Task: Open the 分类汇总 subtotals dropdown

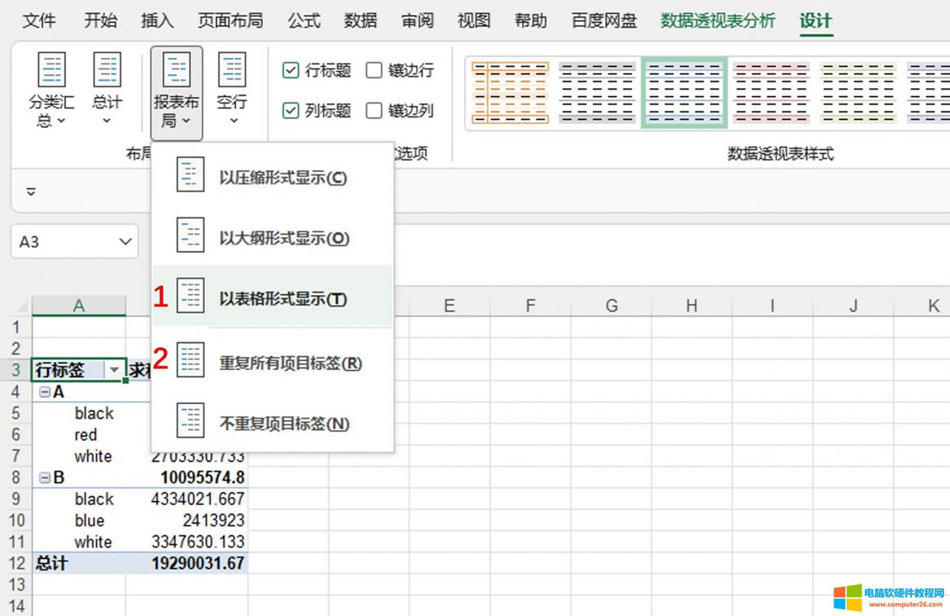Action: click(52, 91)
